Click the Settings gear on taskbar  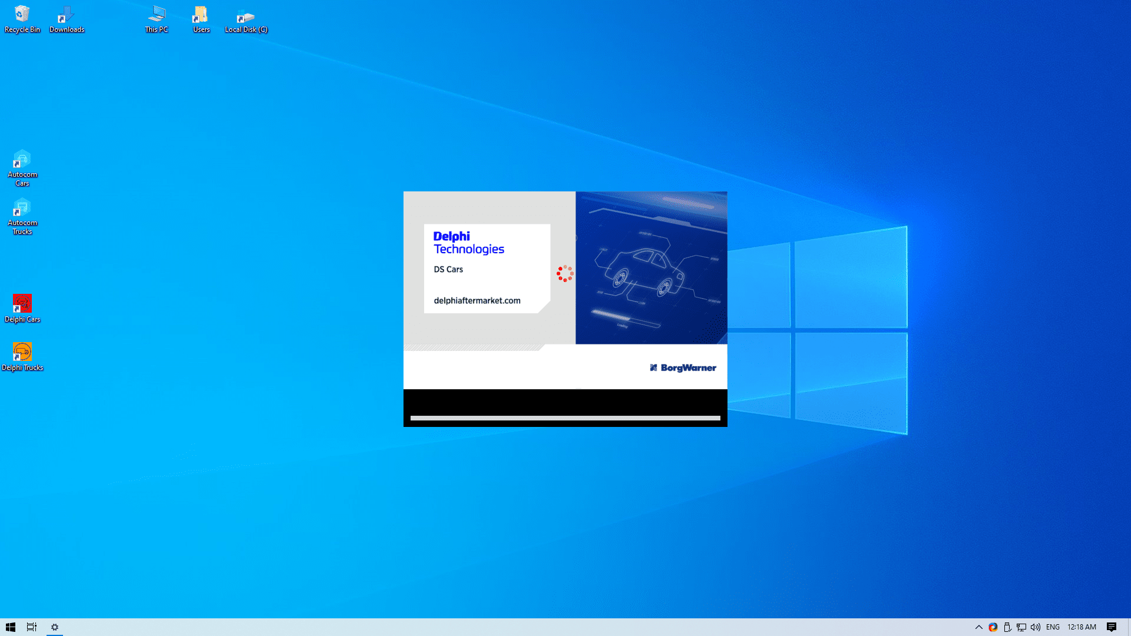click(x=55, y=627)
